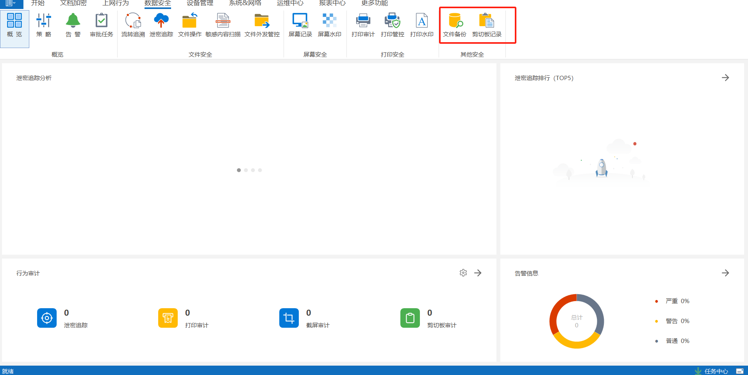Open 任务中心 in the status bar
The height and width of the screenshot is (375, 748).
tap(716, 371)
